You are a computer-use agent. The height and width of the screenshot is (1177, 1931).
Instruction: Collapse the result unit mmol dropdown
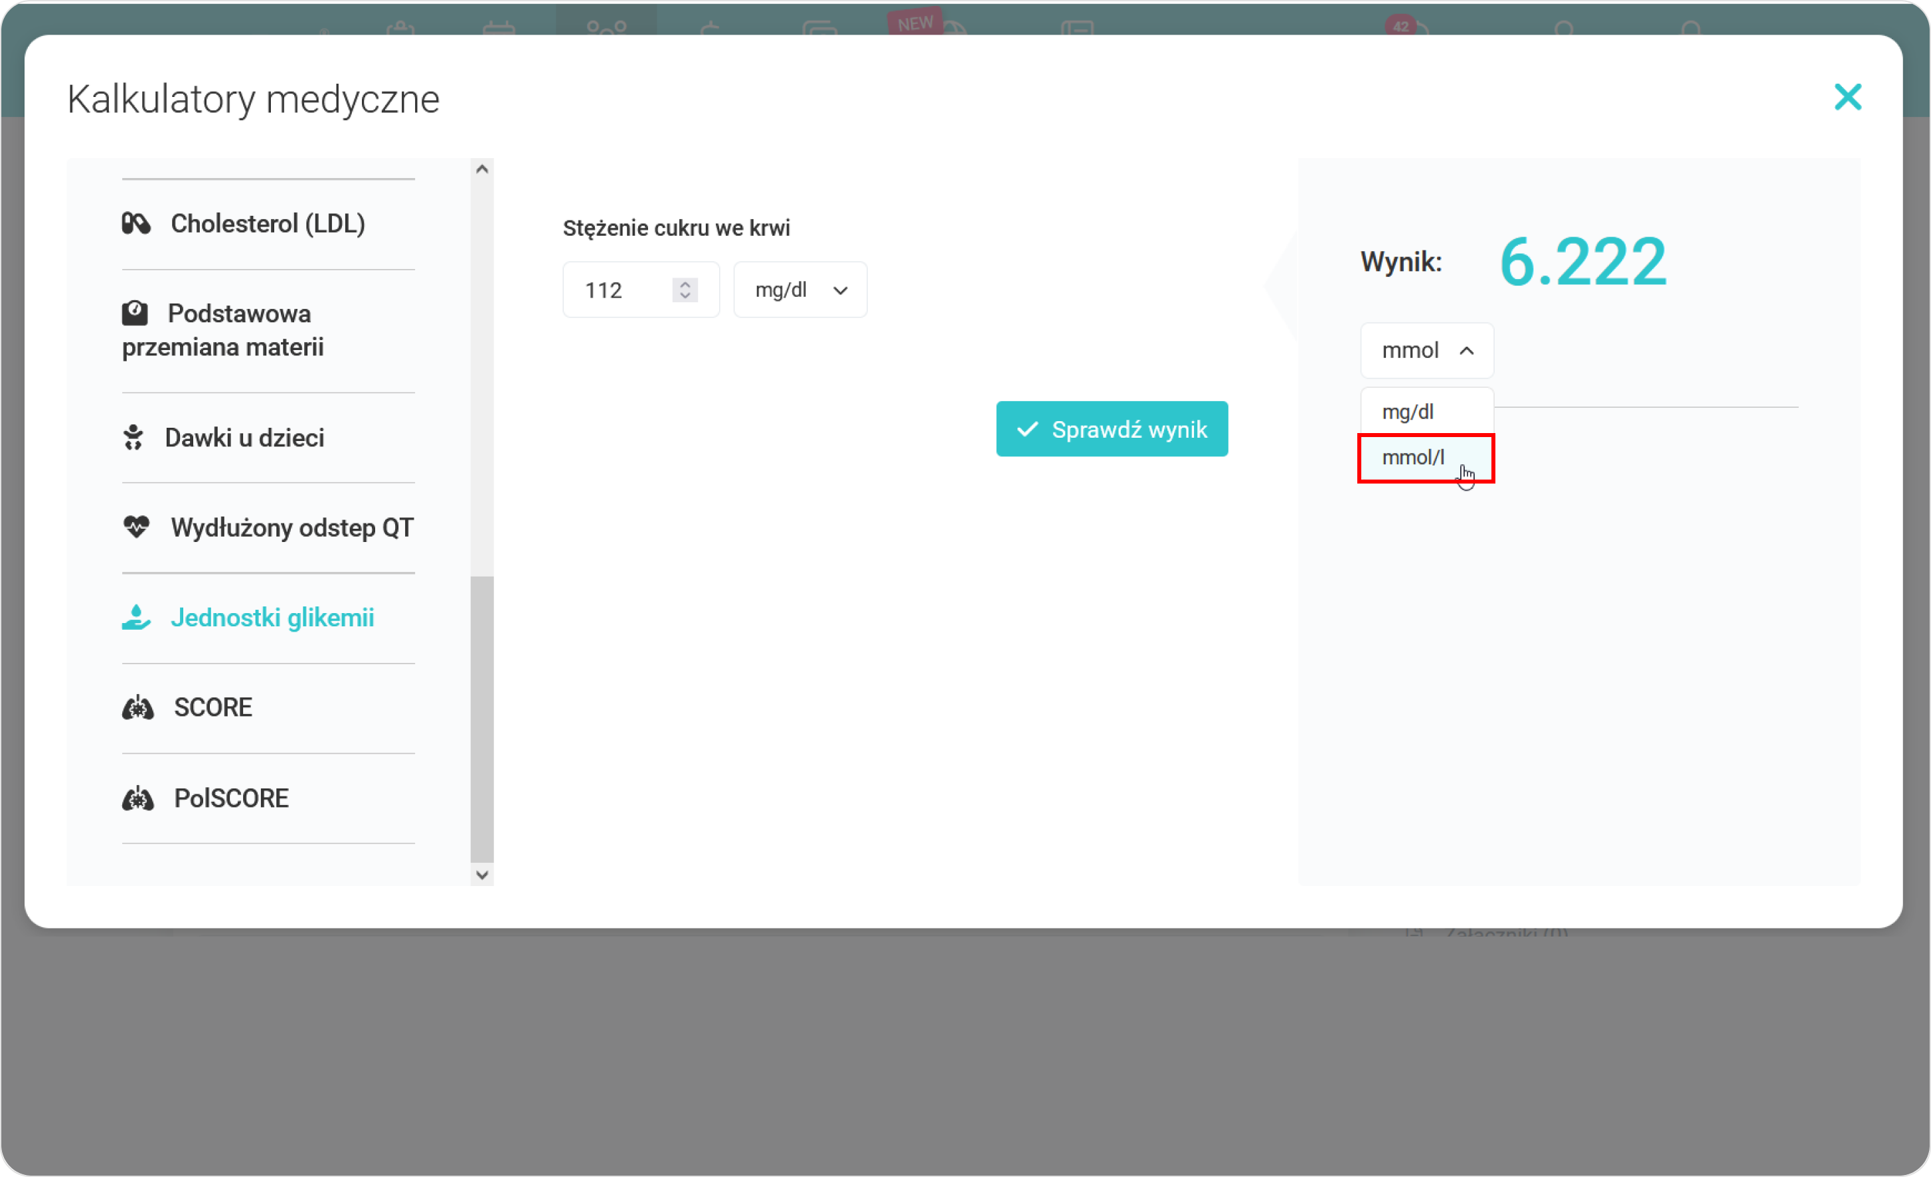click(1426, 351)
